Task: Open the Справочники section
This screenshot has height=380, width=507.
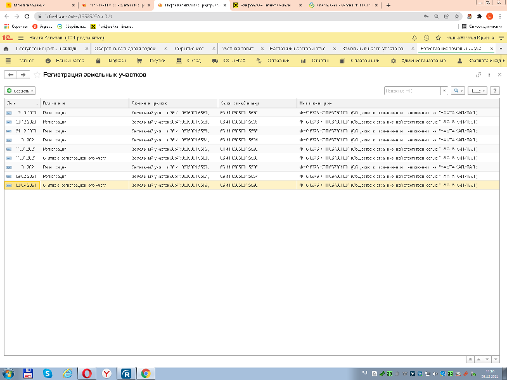Action: 359,60
